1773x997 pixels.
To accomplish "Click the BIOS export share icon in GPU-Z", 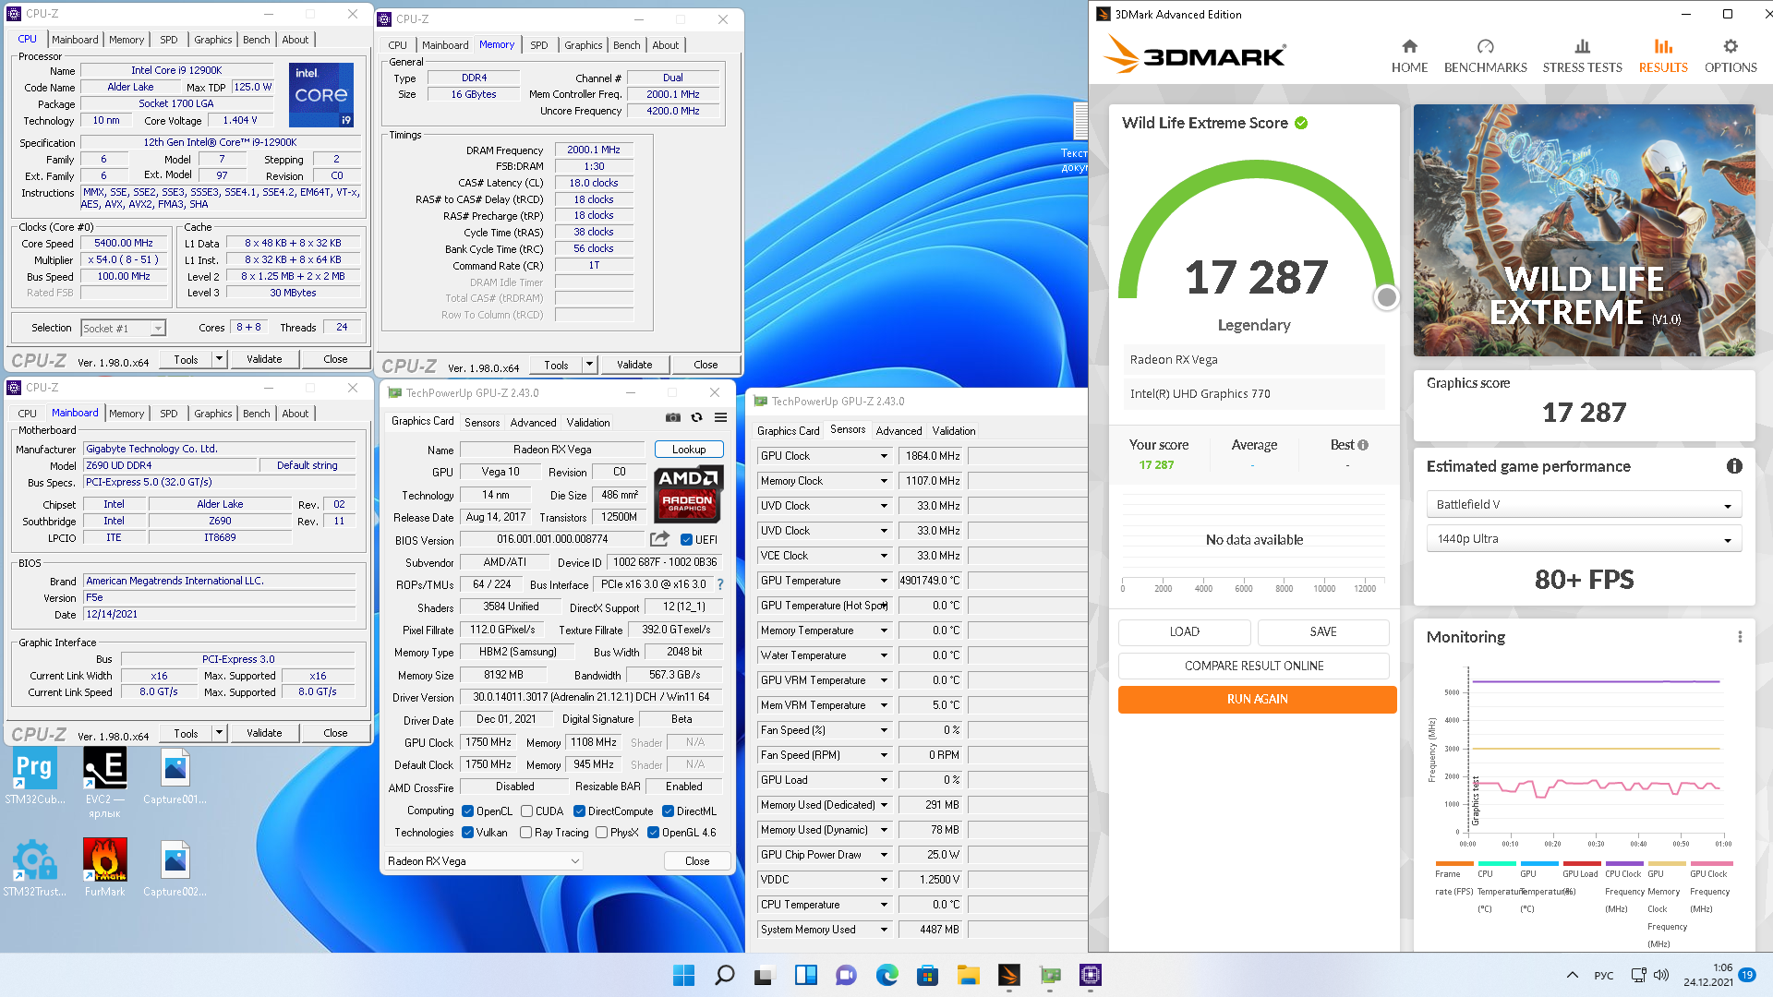I will (x=659, y=539).
